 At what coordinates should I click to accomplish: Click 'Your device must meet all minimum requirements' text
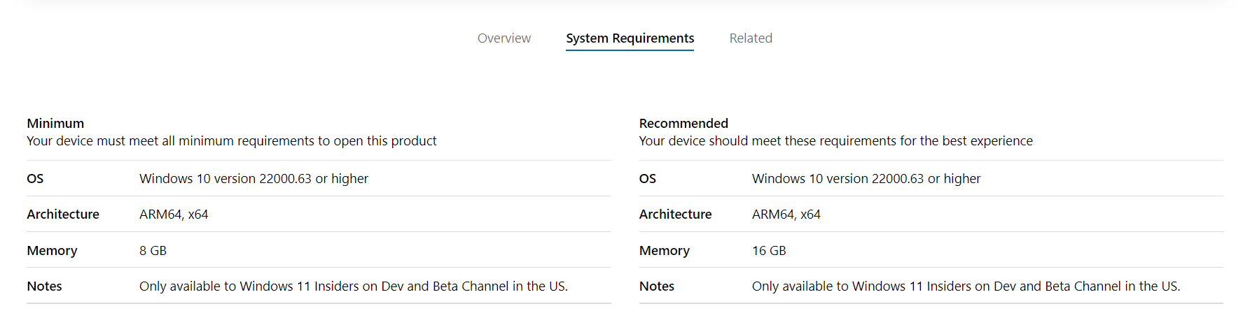tap(232, 140)
